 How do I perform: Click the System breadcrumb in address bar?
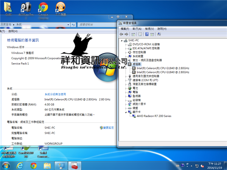19,25
